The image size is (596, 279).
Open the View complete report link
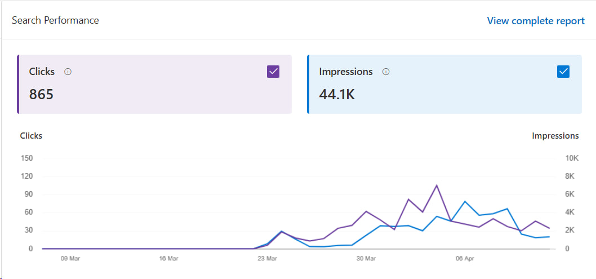point(535,21)
